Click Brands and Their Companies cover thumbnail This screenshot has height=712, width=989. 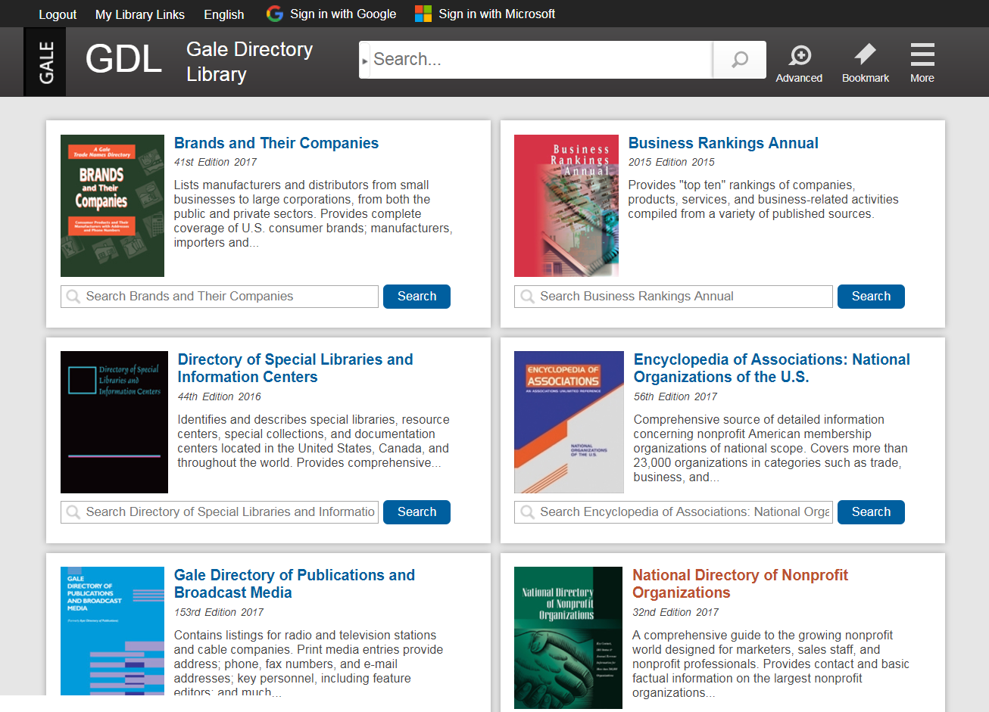(112, 206)
